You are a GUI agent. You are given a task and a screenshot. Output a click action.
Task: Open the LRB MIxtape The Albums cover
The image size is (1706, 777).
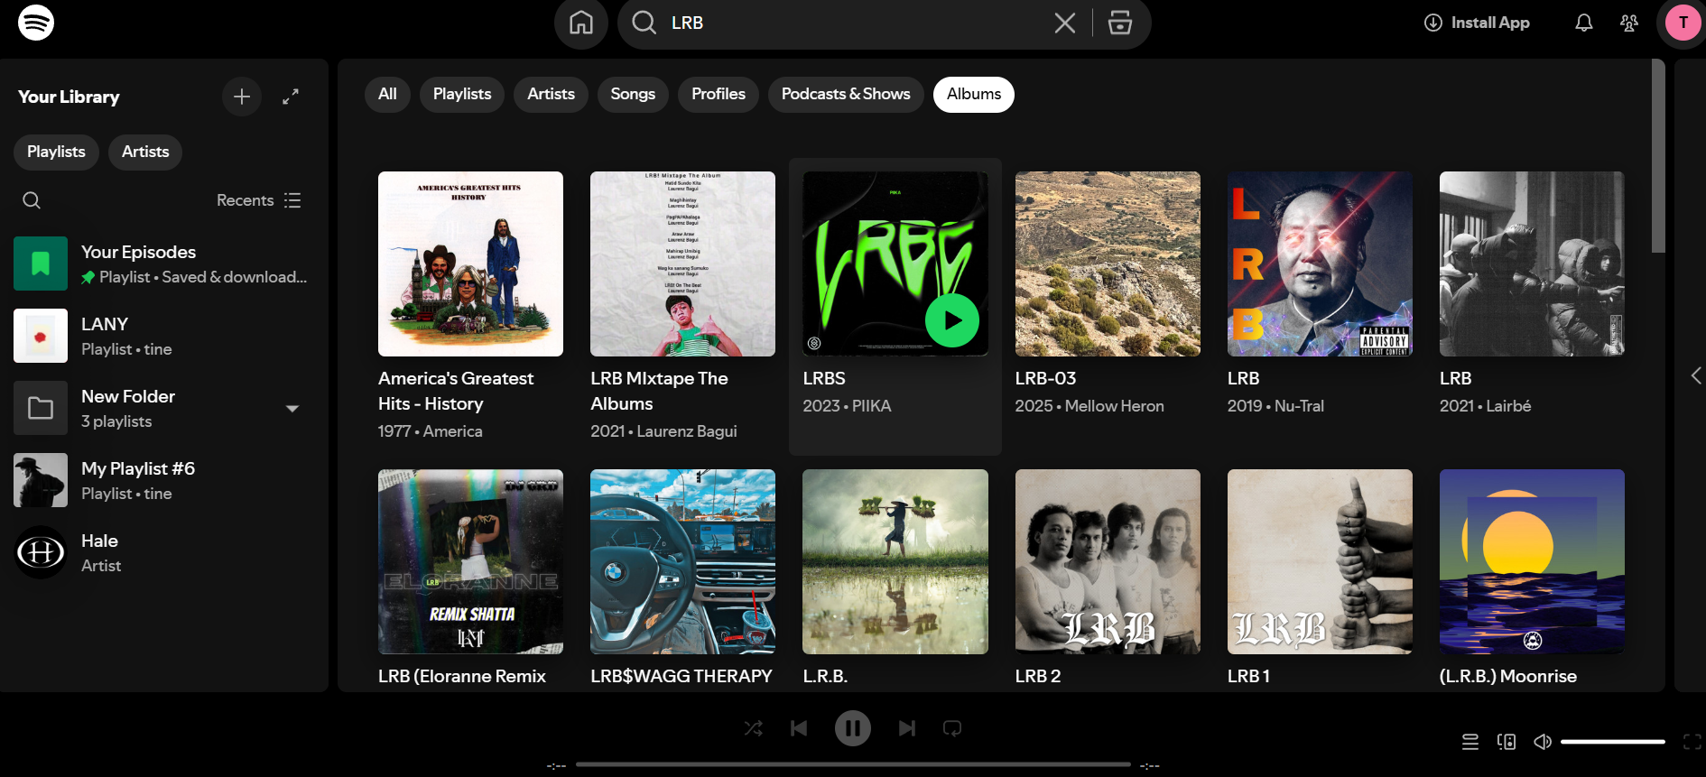coord(682,264)
